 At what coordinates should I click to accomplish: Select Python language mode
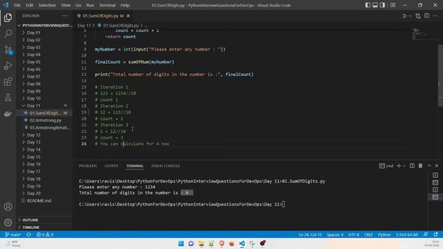(384, 234)
